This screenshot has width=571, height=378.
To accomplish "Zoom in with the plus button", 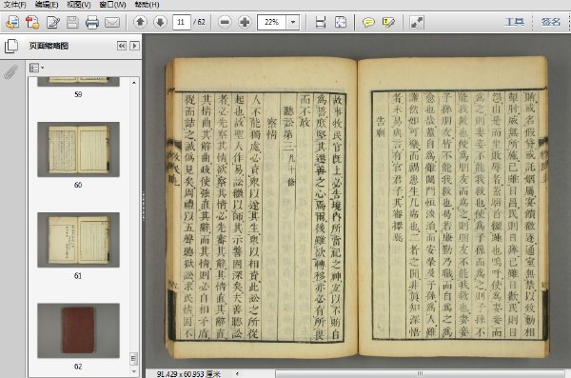I will click(x=245, y=22).
